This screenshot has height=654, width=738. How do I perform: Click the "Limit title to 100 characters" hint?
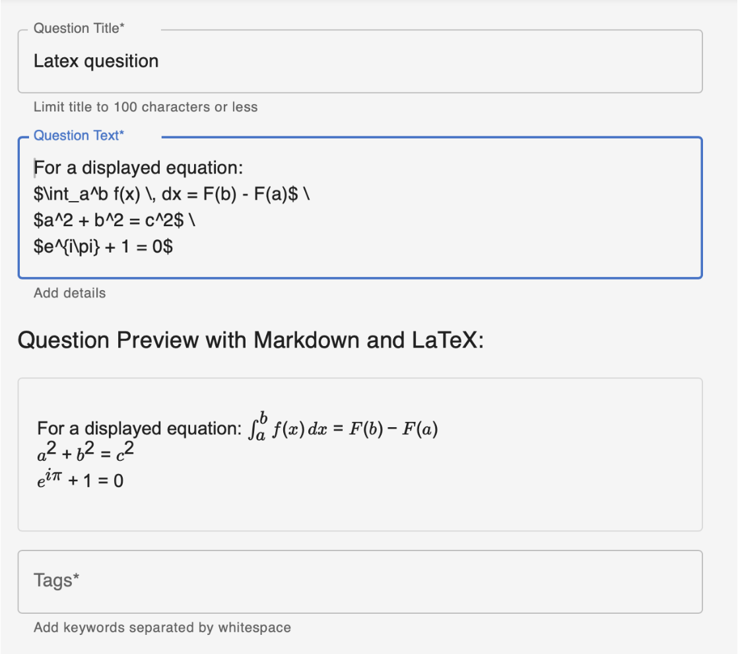click(x=145, y=107)
